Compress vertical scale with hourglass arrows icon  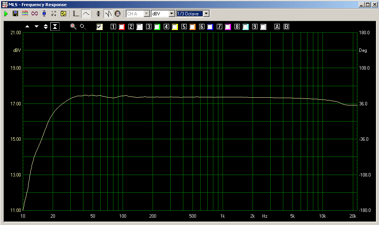[55, 27]
